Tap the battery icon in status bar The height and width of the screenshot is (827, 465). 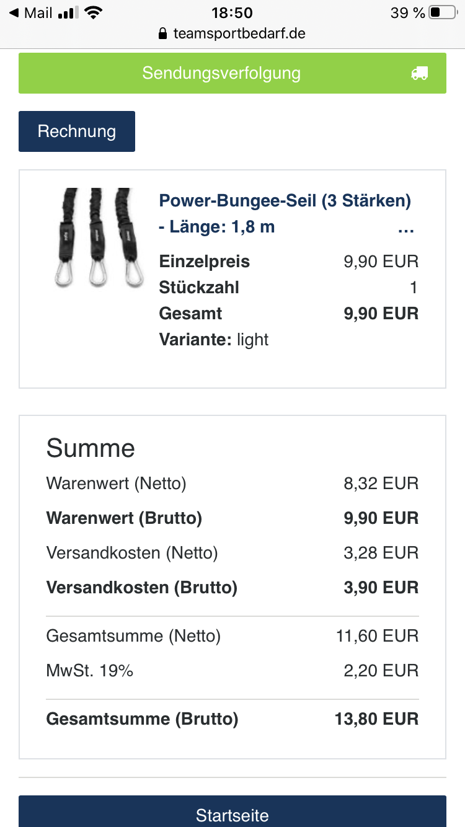point(442,13)
